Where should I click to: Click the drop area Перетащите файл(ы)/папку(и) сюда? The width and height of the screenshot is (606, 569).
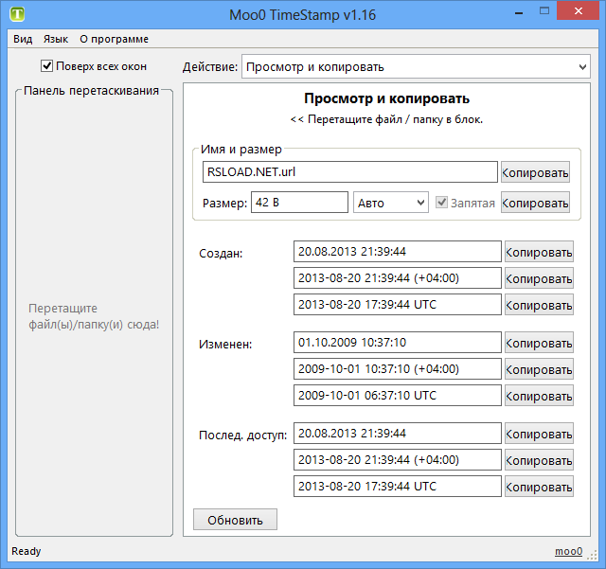94,316
